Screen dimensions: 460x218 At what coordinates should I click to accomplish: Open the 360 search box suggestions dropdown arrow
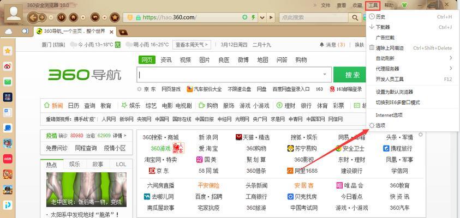[x=325, y=75]
